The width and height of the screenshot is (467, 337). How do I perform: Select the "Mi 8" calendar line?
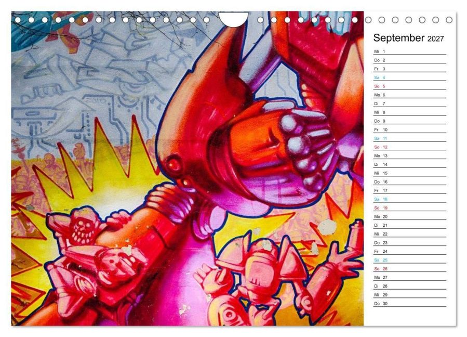coord(410,112)
